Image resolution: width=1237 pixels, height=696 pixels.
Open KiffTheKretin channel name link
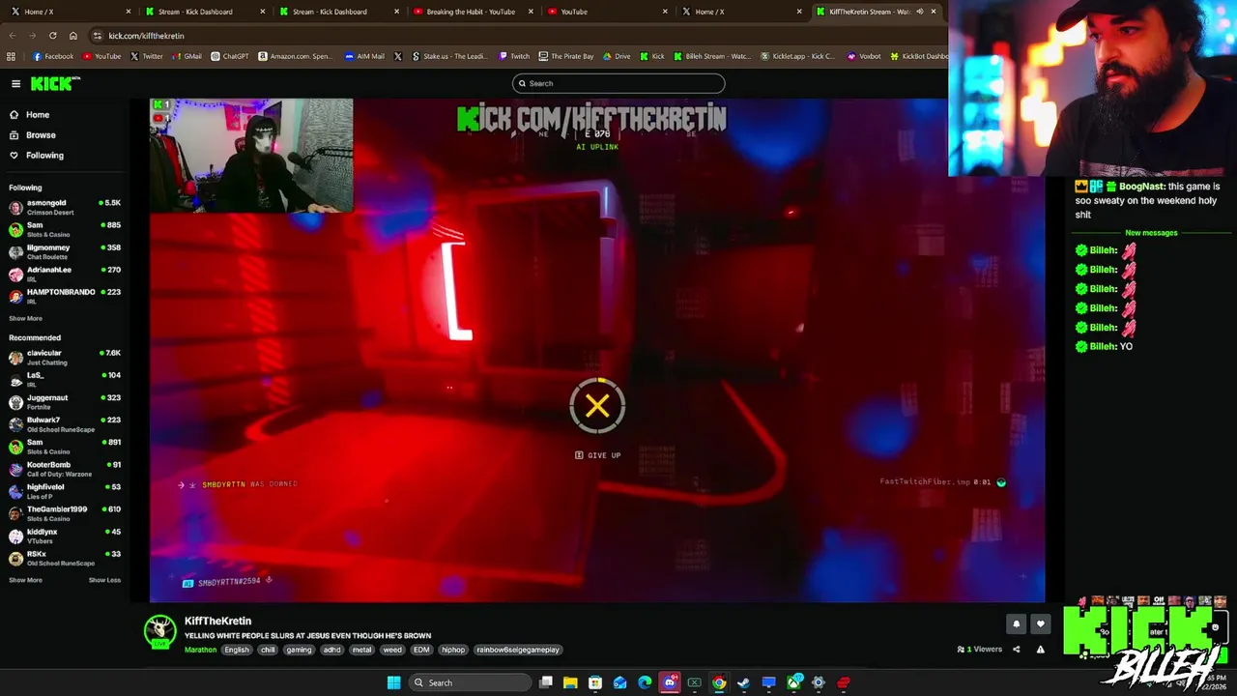pyautogui.click(x=217, y=622)
